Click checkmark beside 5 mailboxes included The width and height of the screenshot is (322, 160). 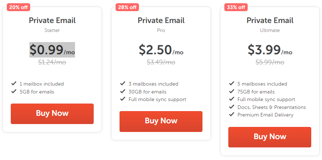coord(232,84)
